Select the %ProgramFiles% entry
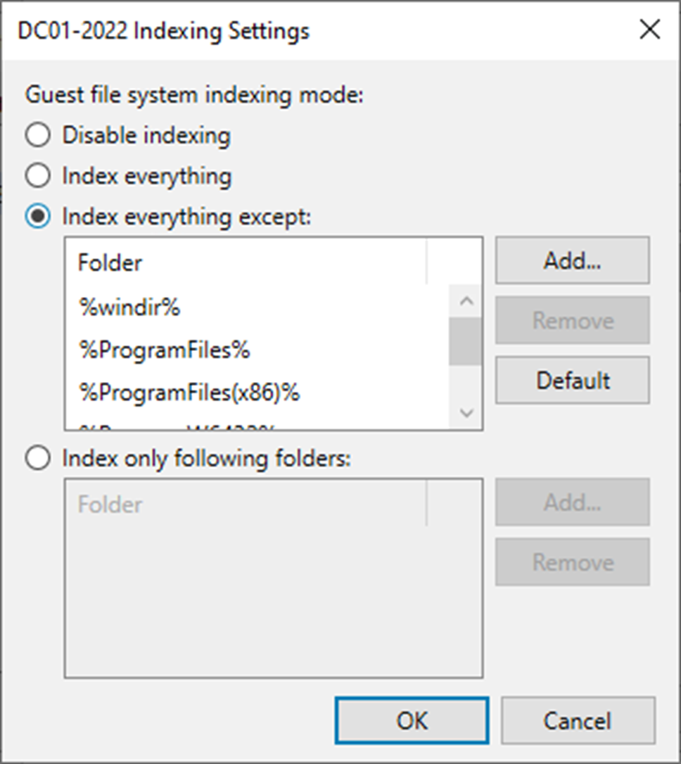 165,350
